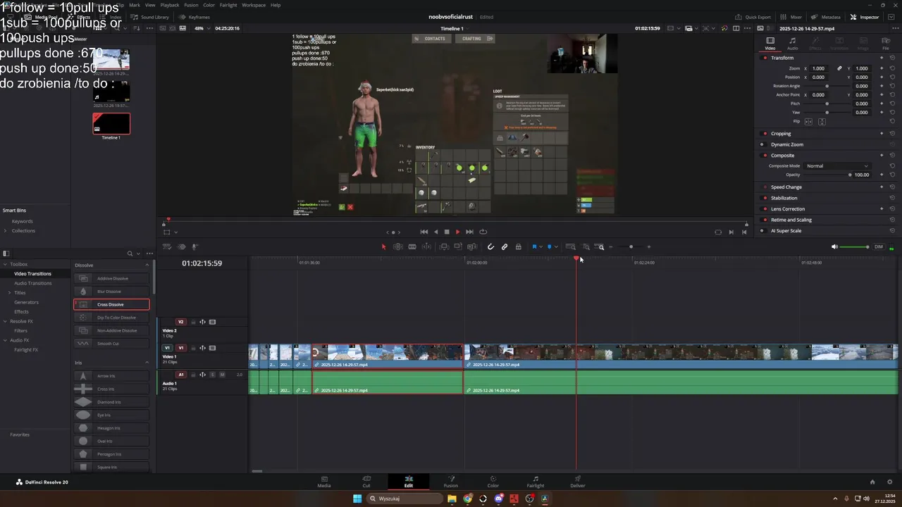The height and width of the screenshot is (507, 902).
Task: Play in reverse in the viewer
Action: pyautogui.click(x=435, y=232)
